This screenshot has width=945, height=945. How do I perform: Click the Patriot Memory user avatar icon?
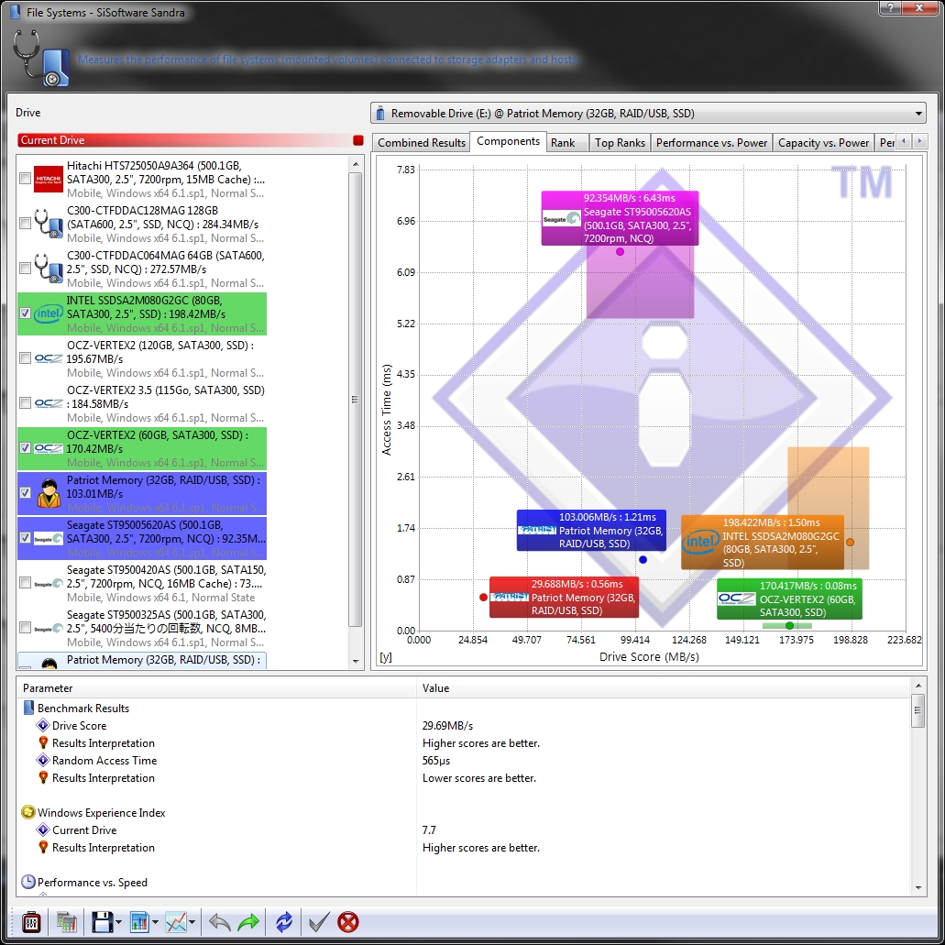pos(49,493)
